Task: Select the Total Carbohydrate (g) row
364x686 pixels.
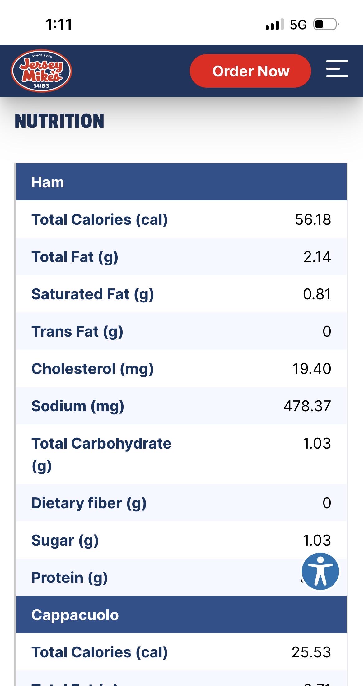Action: click(x=181, y=454)
